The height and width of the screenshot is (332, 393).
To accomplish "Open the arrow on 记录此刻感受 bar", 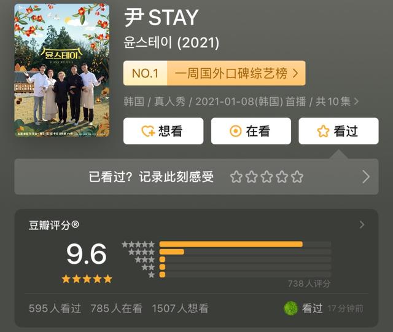I will (x=366, y=176).
